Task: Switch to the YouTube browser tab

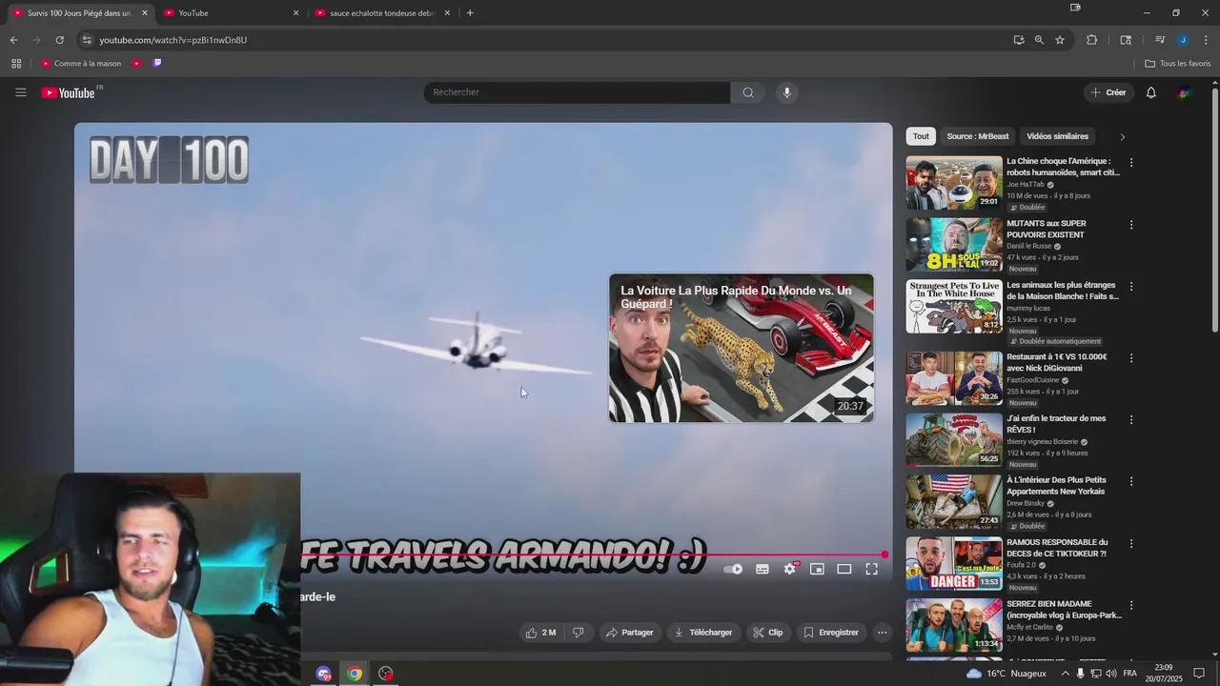Action: point(228,13)
